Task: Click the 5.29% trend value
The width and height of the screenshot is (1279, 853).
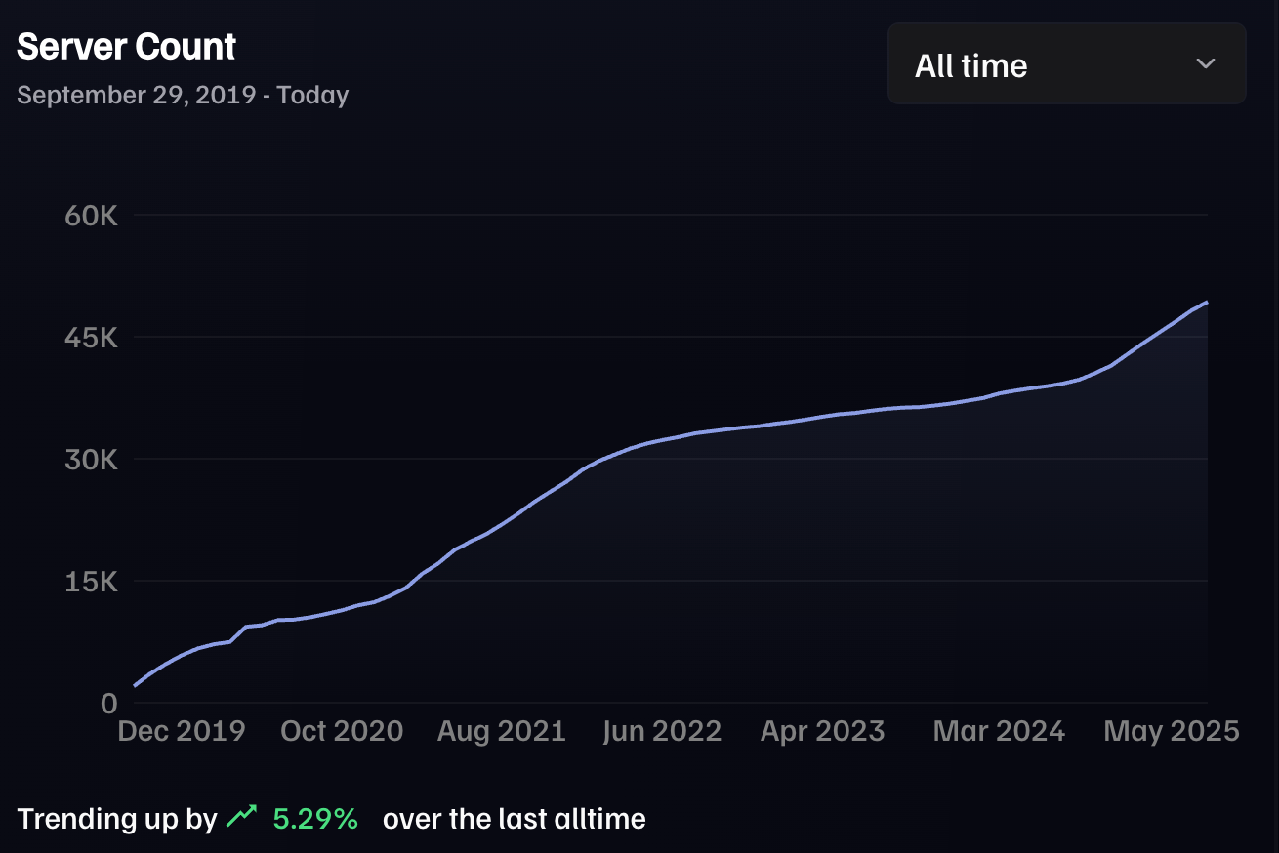Action: pos(315,818)
